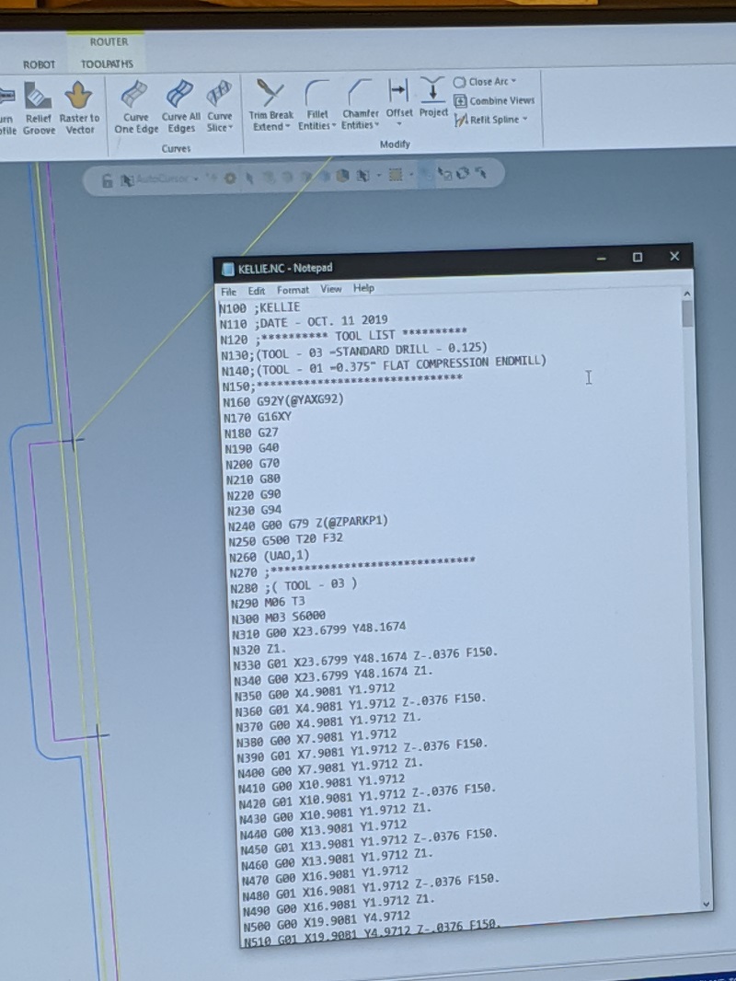The height and width of the screenshot is (981, 736).
Task: Expand the Curve Slice dropdown
Action: click(220, 128)
